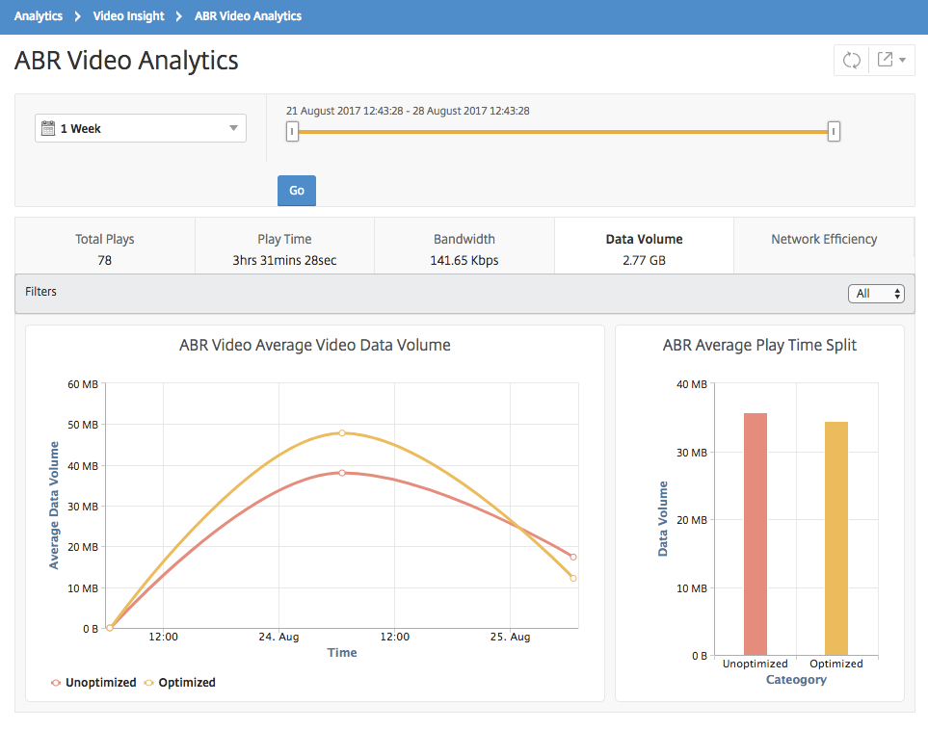Image resolution: width=928 pixels, height=730 pixels.
Task: Click the right time range slider handle
Action: point(834,131)
